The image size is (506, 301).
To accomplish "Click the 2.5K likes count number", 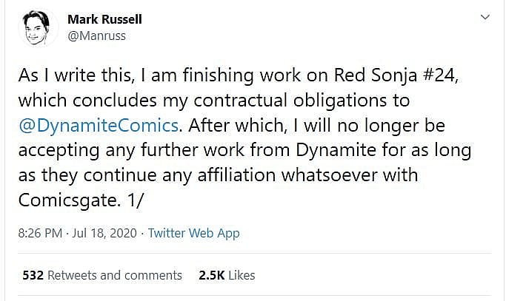I will [x=211, y=275].
